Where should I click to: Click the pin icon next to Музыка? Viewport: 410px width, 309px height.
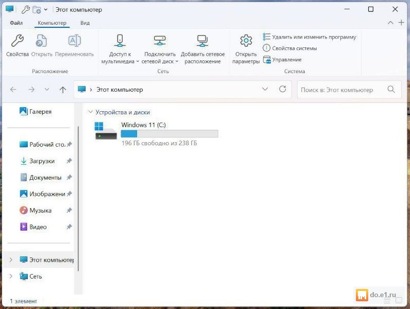[x=69, y=210]
